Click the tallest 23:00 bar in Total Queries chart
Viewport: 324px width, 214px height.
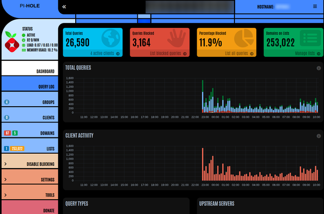tap(203, 96)
